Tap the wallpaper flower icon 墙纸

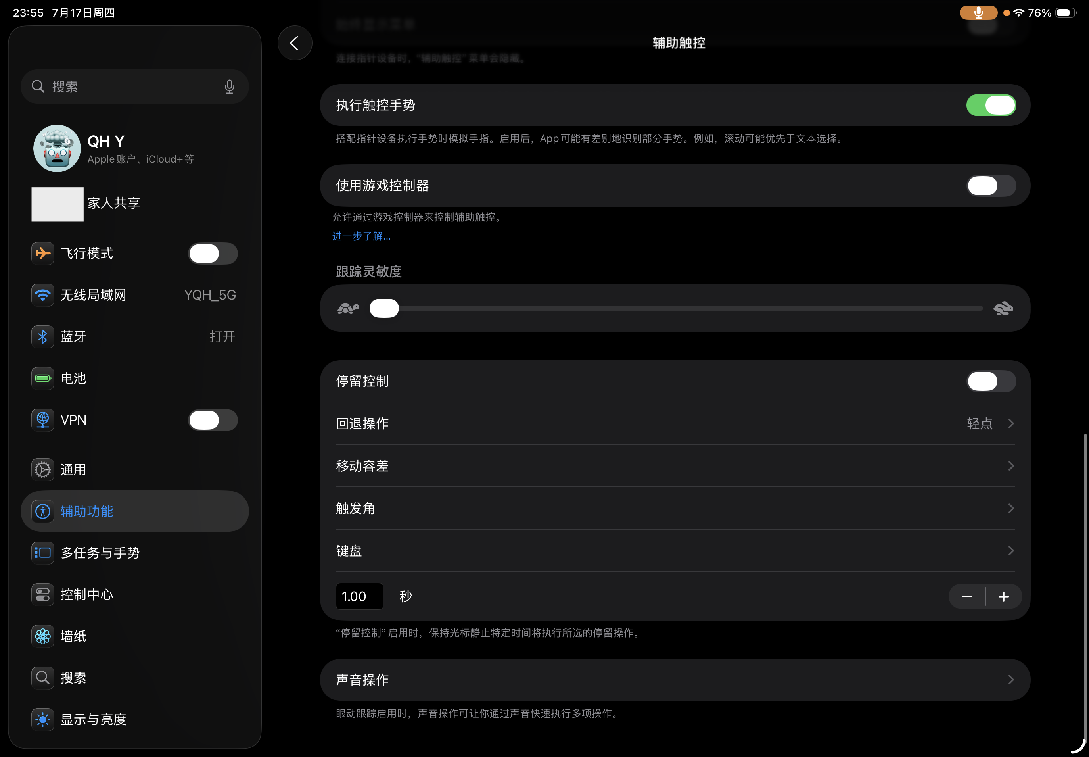tap(43, 636)
